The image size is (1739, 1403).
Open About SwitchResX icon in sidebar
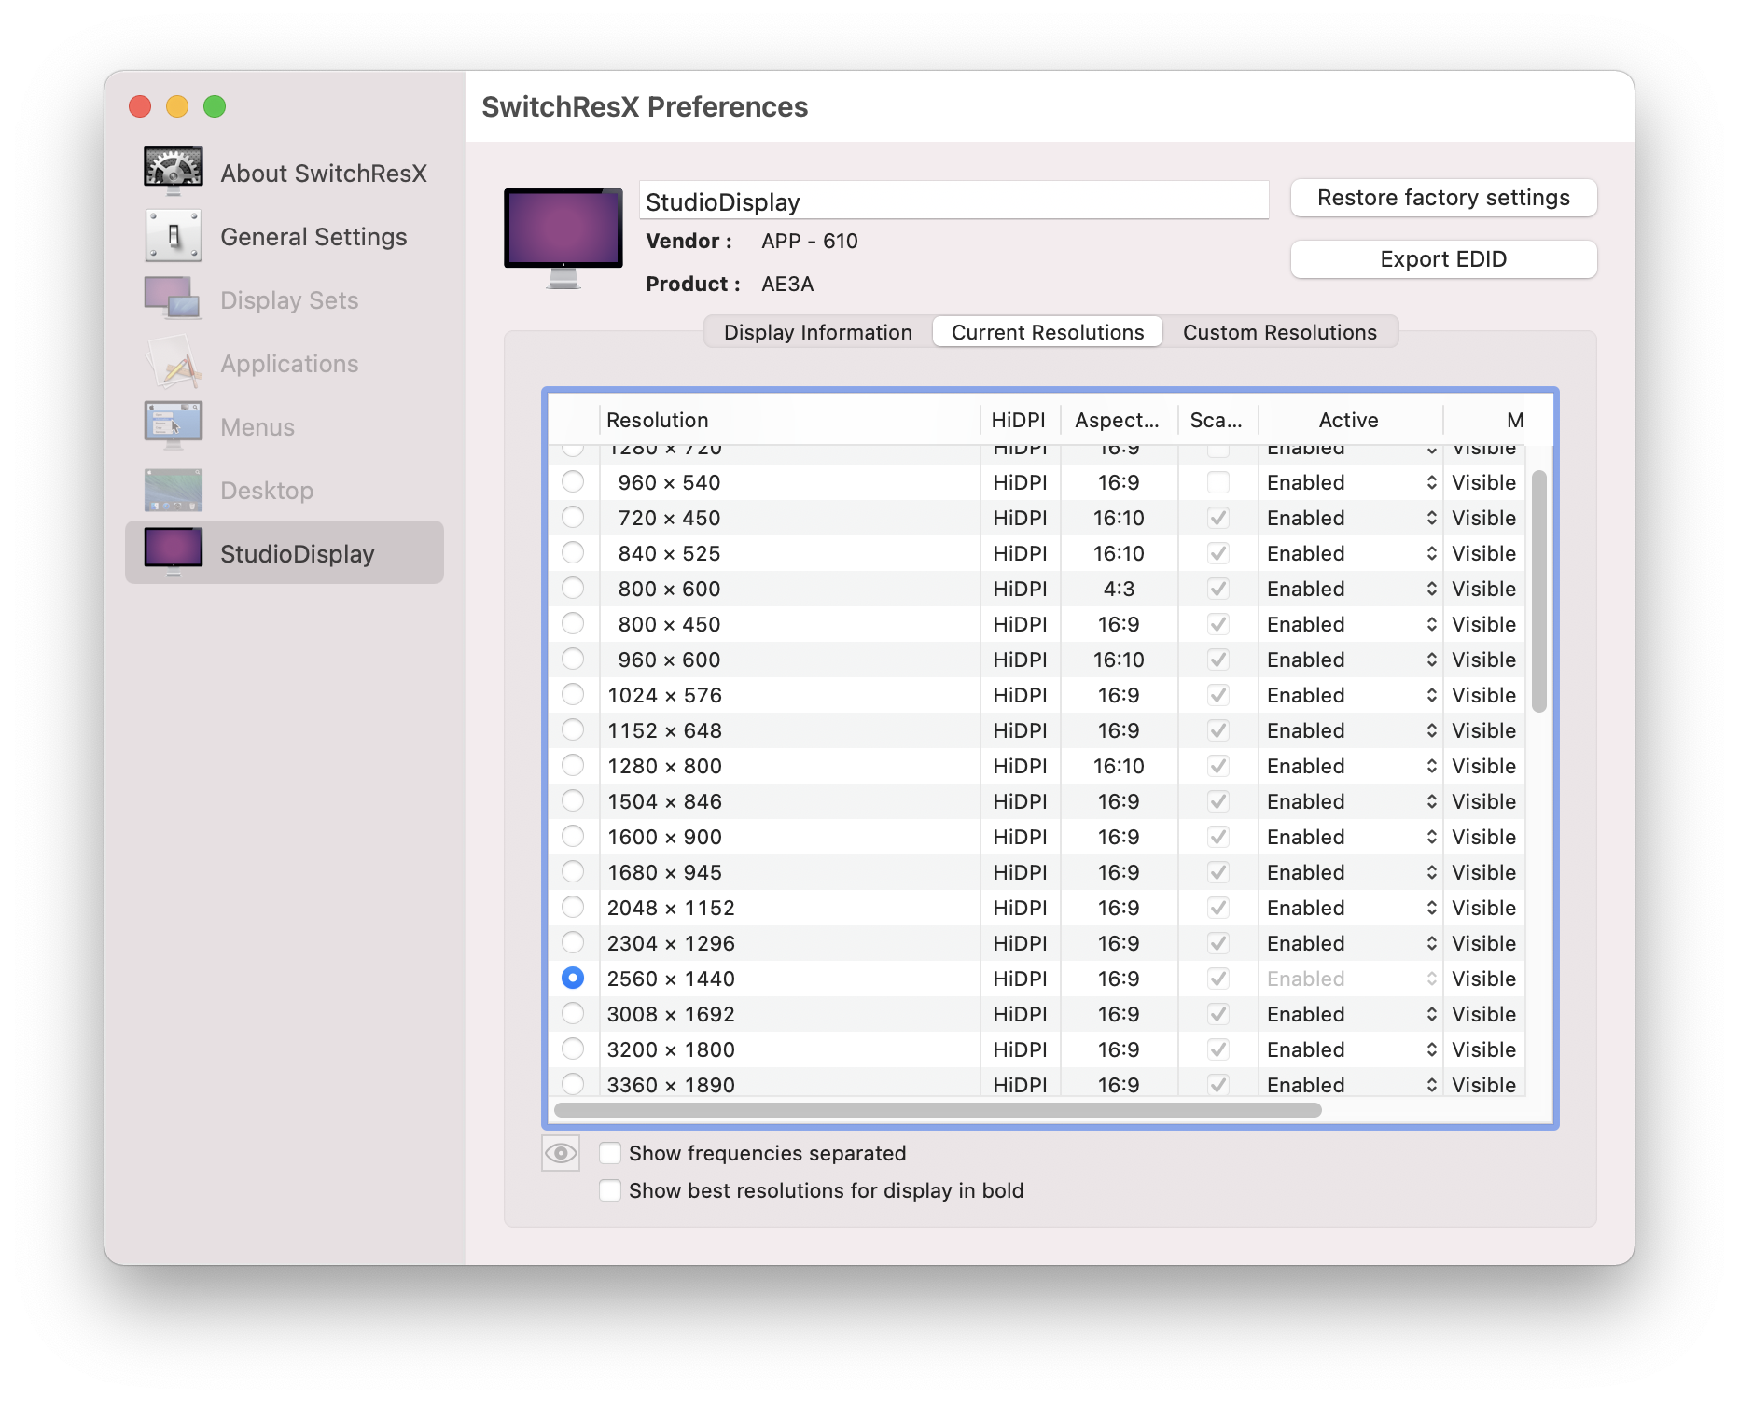[x=174, y=172]
